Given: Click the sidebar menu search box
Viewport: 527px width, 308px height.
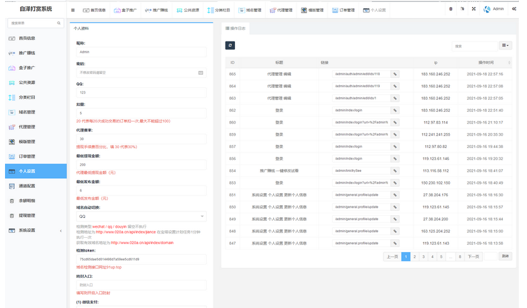Looking at the screenshot, I should tap(36, 23).
